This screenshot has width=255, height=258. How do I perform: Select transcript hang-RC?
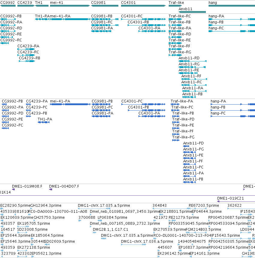[232, 31]
